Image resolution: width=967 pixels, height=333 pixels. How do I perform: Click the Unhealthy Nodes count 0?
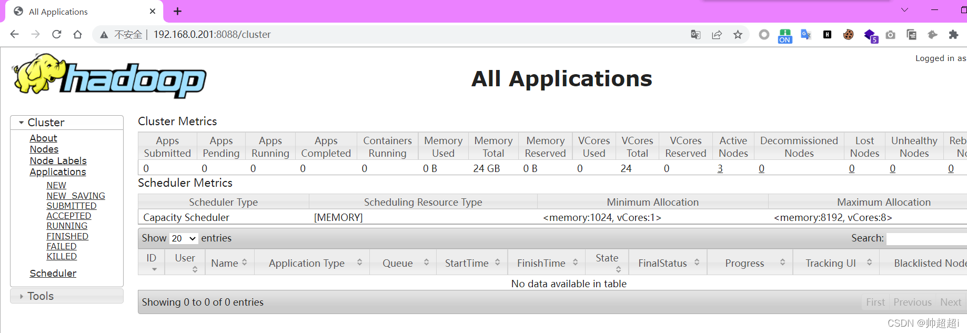point(892,168)
